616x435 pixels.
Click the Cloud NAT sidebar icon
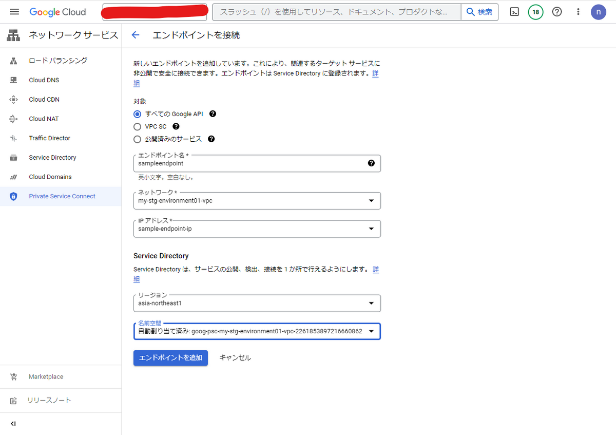(x=13, y=119)
